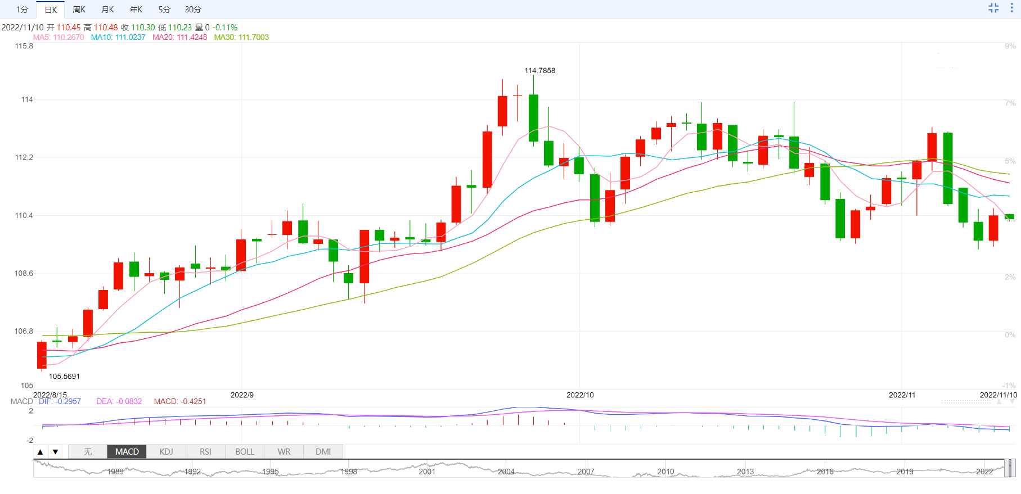
Task: Click the right handle of timeline range slider
Action: point(1013,468)
